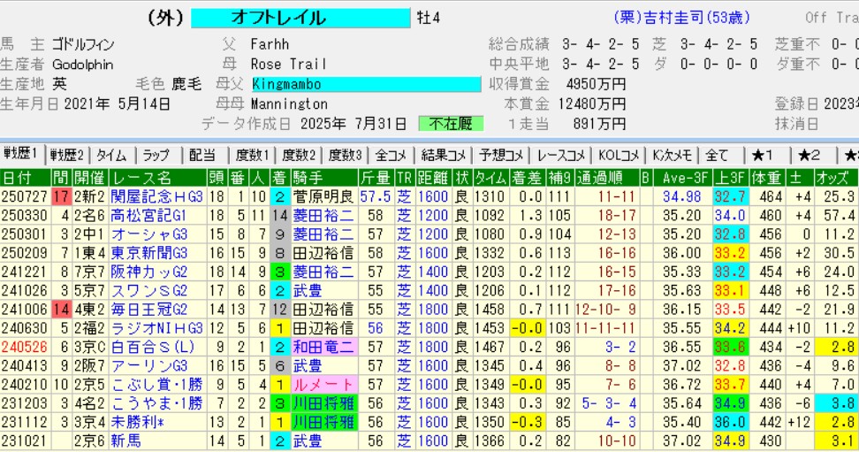Select jockey 菅原明良 in the table
Screen dimensions: 859x452
click(323, 196)
